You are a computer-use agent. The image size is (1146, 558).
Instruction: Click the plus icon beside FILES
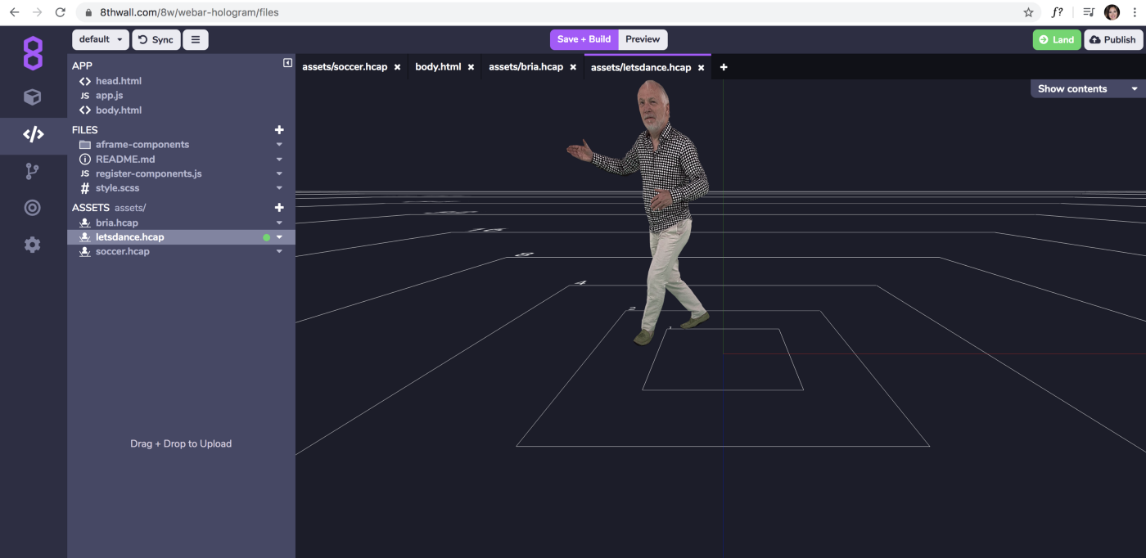coord(279,130)
